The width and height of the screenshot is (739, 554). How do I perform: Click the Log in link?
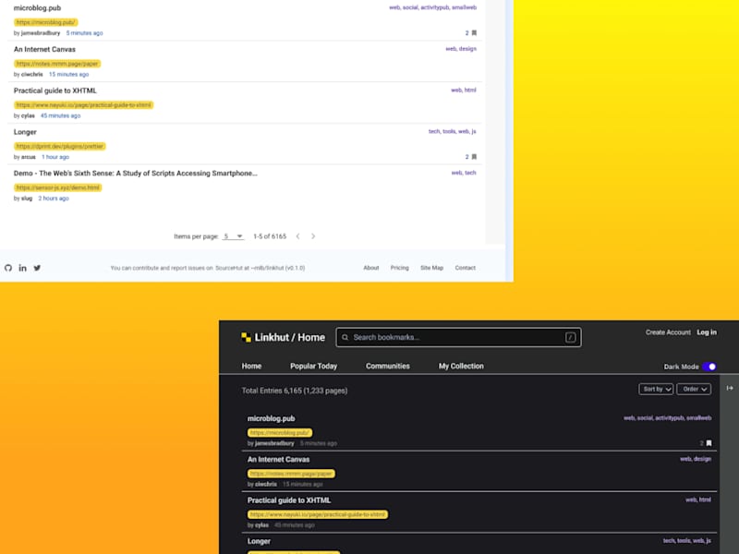[707, 332]
